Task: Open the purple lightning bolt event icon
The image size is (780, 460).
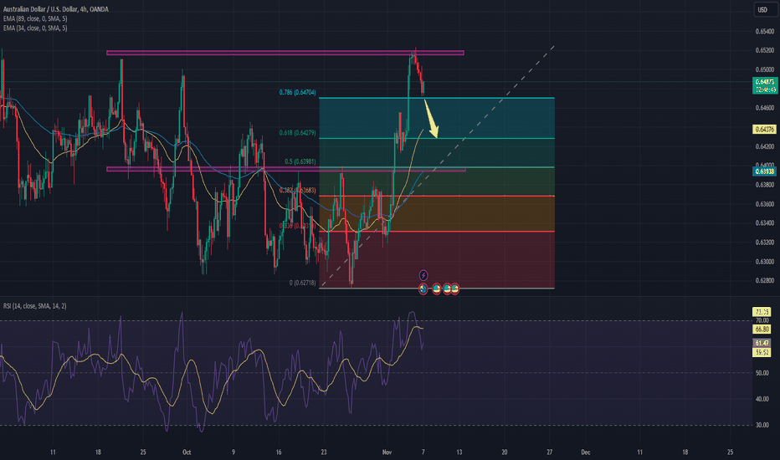Action: click(x=423, y=275)
